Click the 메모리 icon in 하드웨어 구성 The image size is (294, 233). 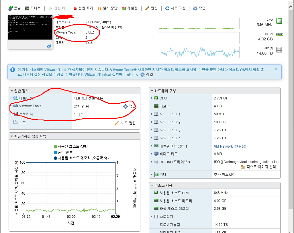pos(156,106)
